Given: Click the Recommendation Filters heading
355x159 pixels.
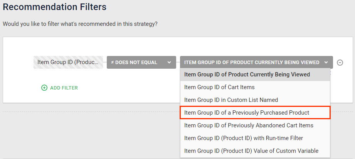Looking at the screenshot, I should point(54,7).
